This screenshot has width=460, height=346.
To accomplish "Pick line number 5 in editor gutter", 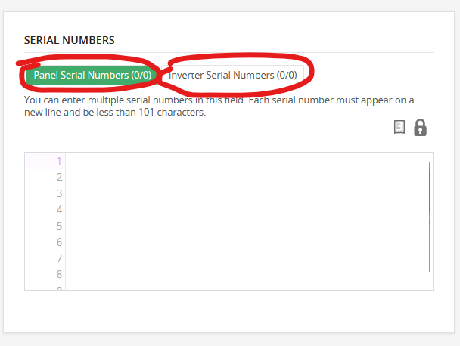I will click(x=58, y=226).
